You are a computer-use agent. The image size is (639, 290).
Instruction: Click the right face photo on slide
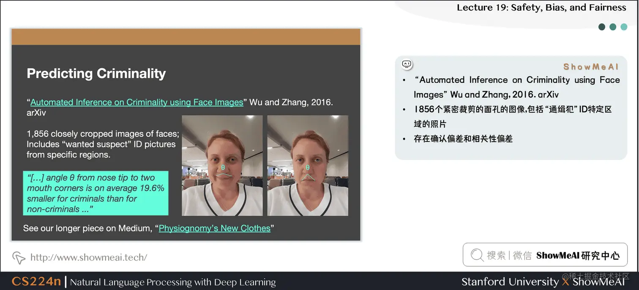(x=308, y=165)
